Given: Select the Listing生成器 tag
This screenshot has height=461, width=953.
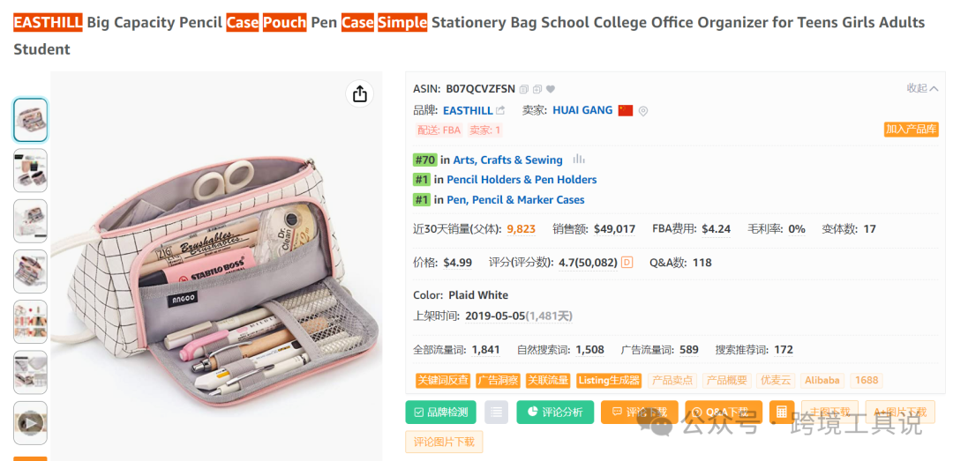Looking at the screenshot, I should coord(609,381).
